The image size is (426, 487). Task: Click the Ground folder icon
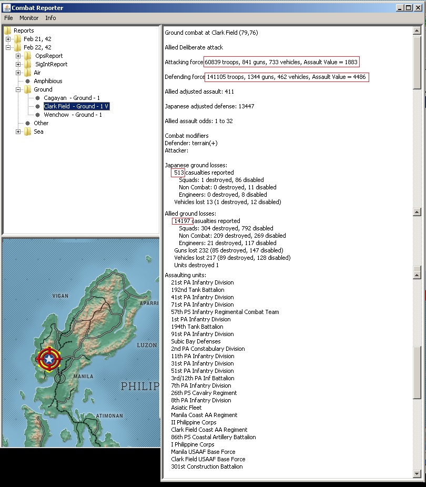tap(28, 89)
